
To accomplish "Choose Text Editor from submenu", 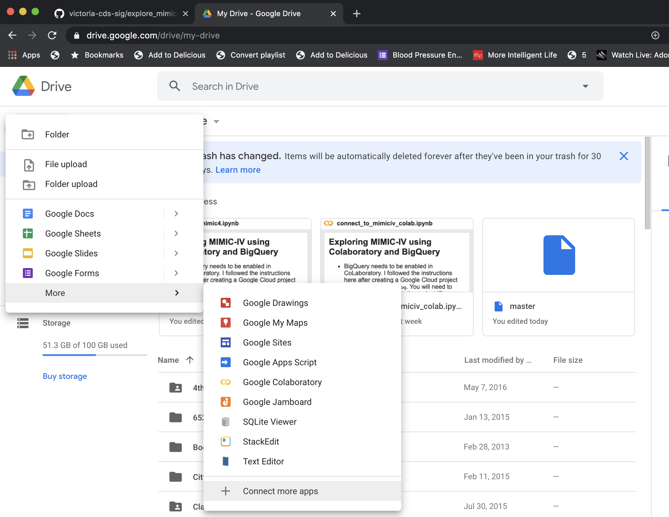I will coord(263,461).
